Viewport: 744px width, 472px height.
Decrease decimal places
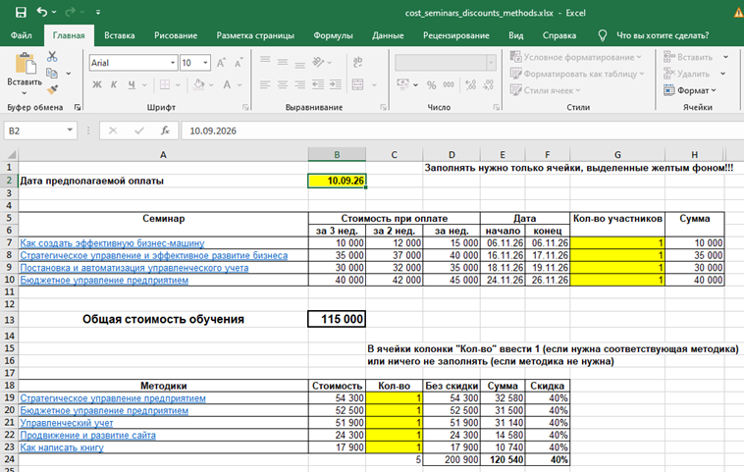click(x=488, y=85)
